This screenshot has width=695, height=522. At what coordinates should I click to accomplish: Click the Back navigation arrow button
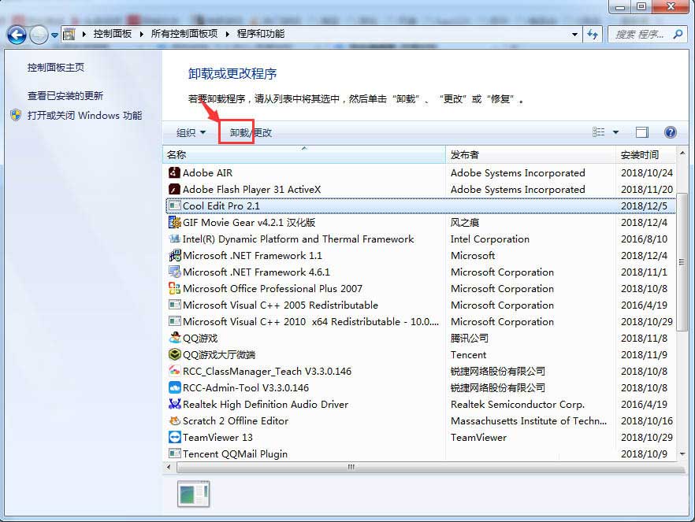17,35
